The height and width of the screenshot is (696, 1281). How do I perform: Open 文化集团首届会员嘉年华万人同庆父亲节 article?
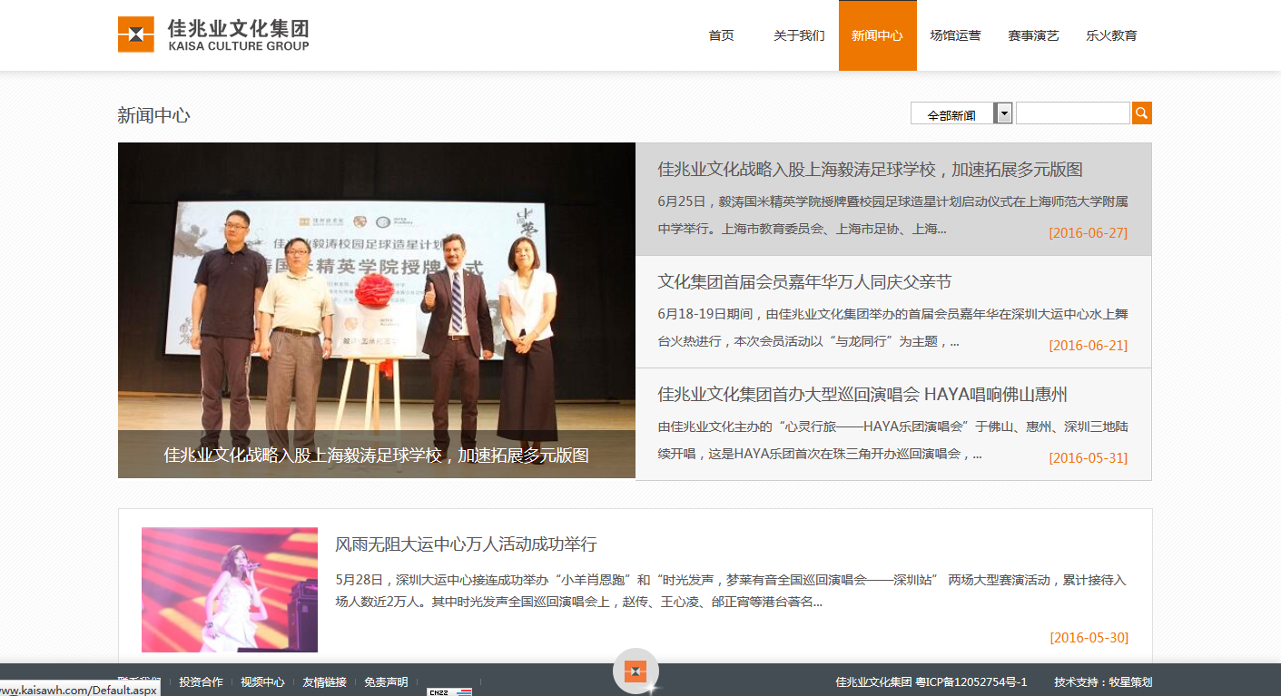point(804,282)
